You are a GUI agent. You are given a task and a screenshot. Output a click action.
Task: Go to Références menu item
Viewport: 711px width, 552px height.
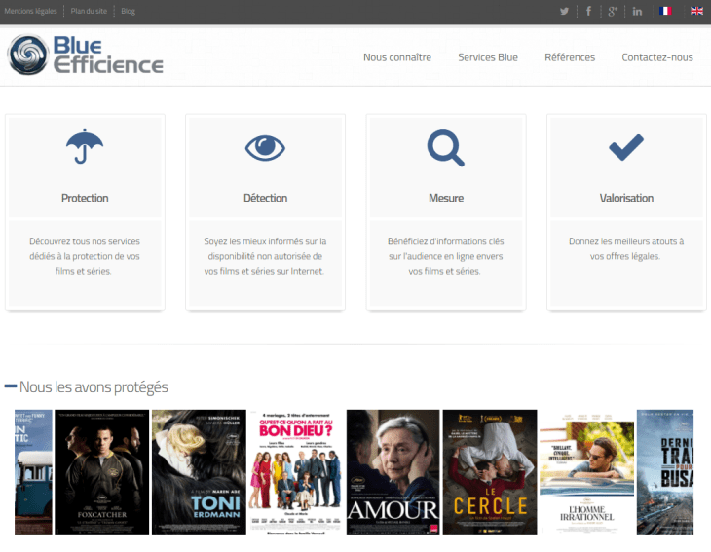pos(570,57)
